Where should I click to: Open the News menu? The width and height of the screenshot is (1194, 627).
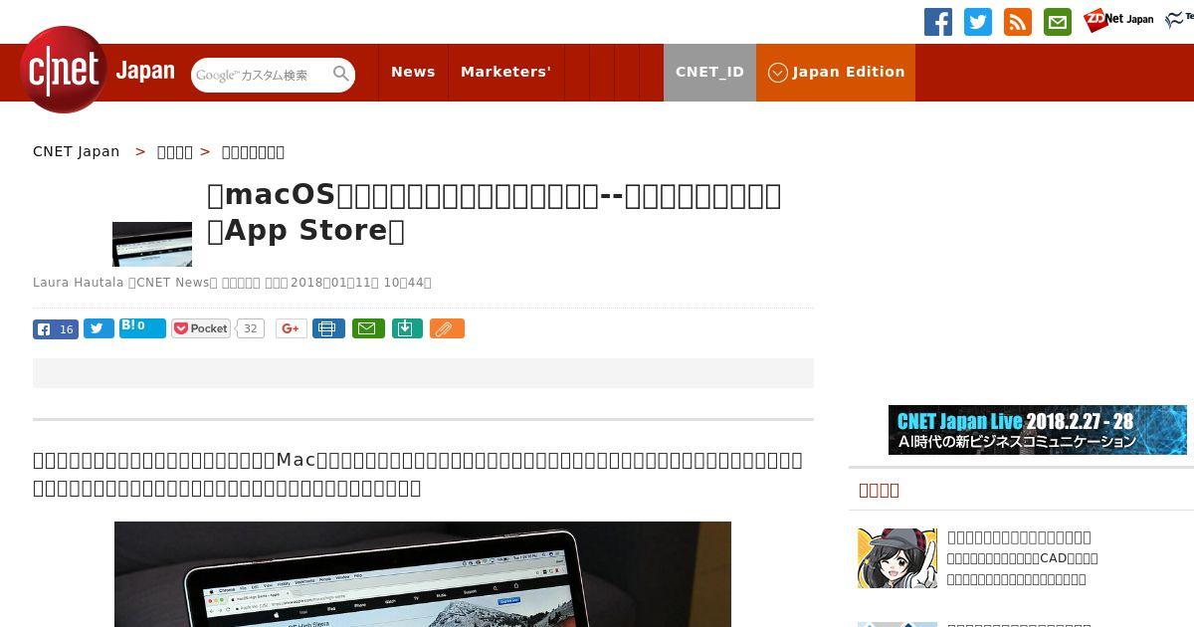(x=413, y=72)
